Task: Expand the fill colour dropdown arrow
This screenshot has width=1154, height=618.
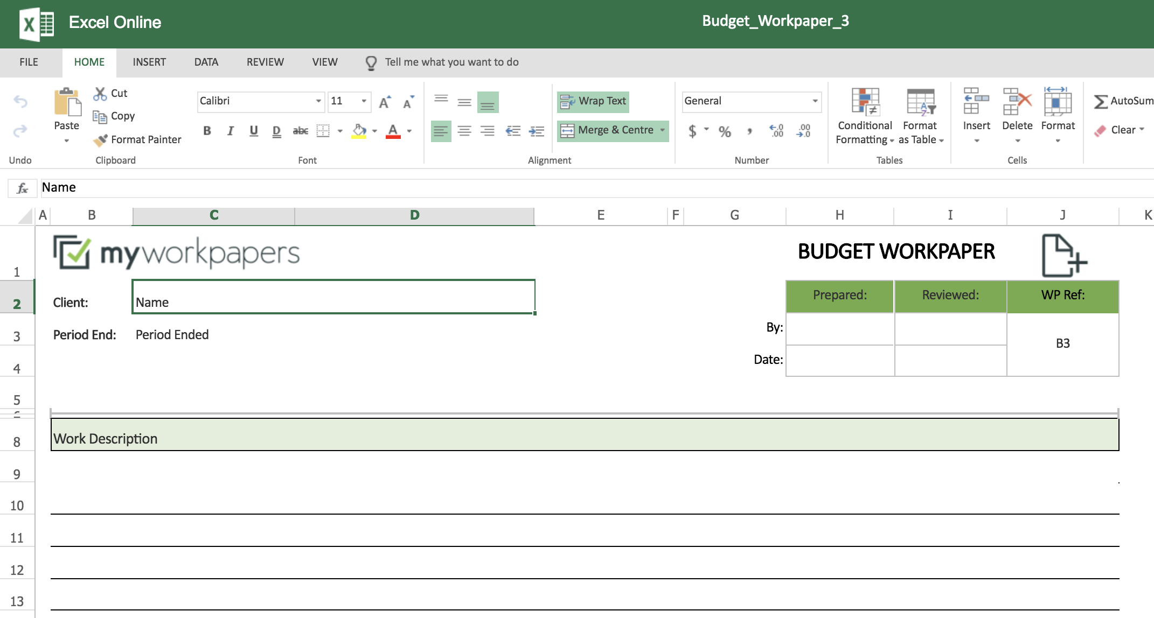Action: 374,131
